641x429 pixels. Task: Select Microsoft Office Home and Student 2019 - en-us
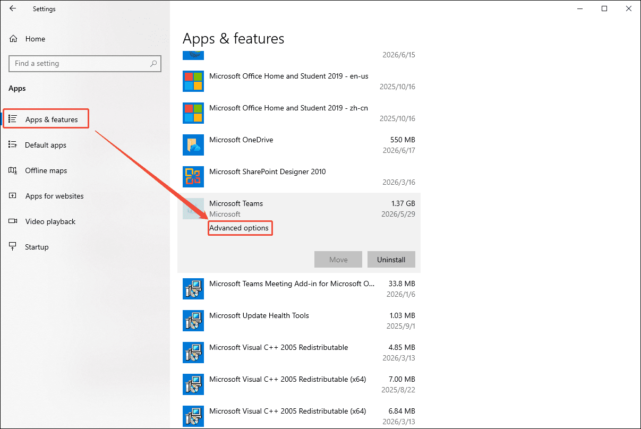point(289,76)
